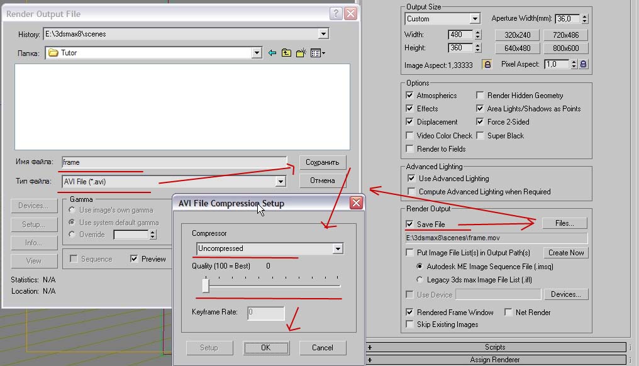Expand the Scripts rollout
This screenshot has height=366, width=639.
(495, 347)
